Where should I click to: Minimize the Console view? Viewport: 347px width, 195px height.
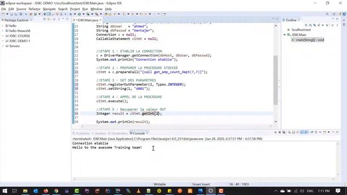tap(333, 132)
